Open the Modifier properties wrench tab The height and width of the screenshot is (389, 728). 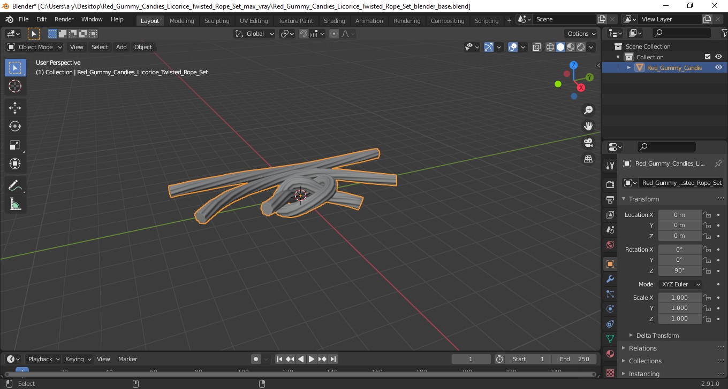(610, 279)
